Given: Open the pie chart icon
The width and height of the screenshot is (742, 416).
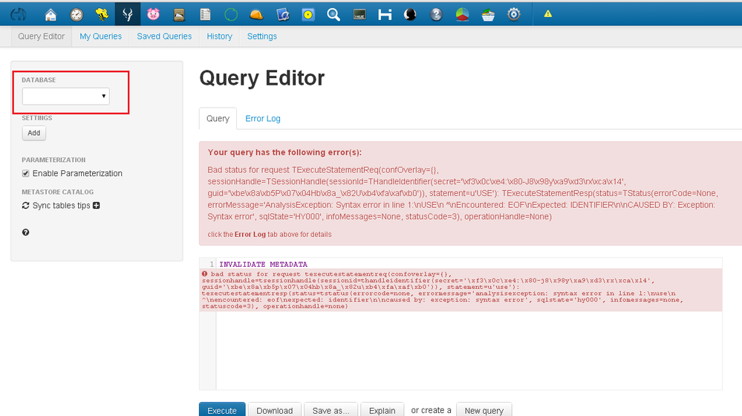Looking at the screenshot, I should click(x=462, y=15).
